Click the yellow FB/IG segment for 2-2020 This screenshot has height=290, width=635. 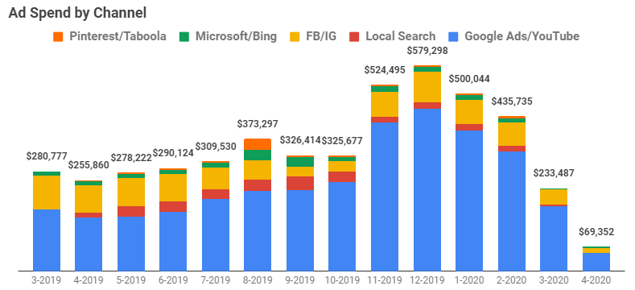point(512,134)
